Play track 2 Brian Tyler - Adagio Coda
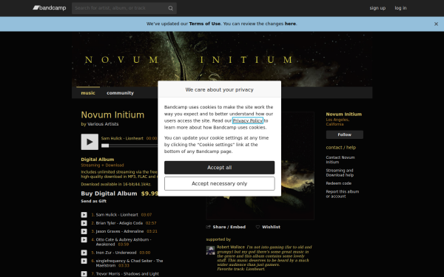The image size is (444, 277). [x=84, y=223]
